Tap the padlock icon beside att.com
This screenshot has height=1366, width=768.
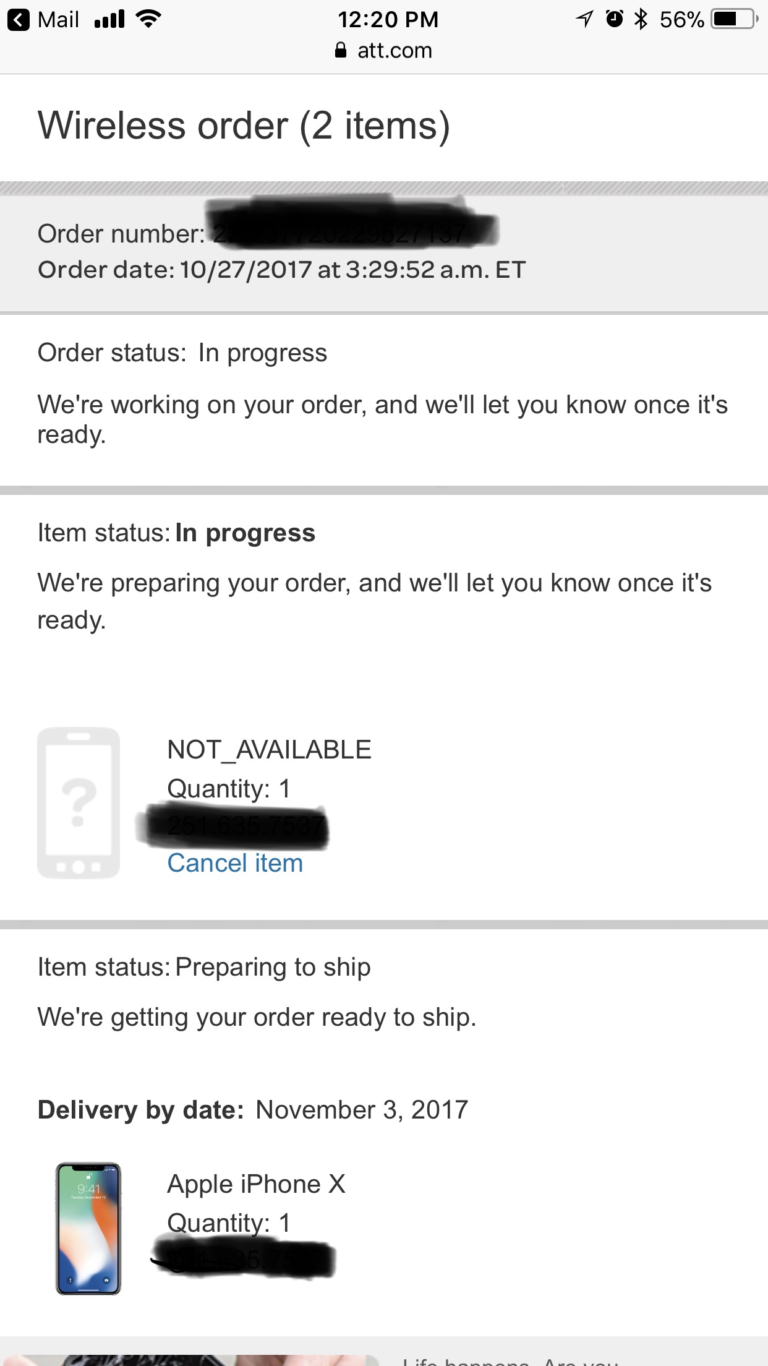point(341,50)
